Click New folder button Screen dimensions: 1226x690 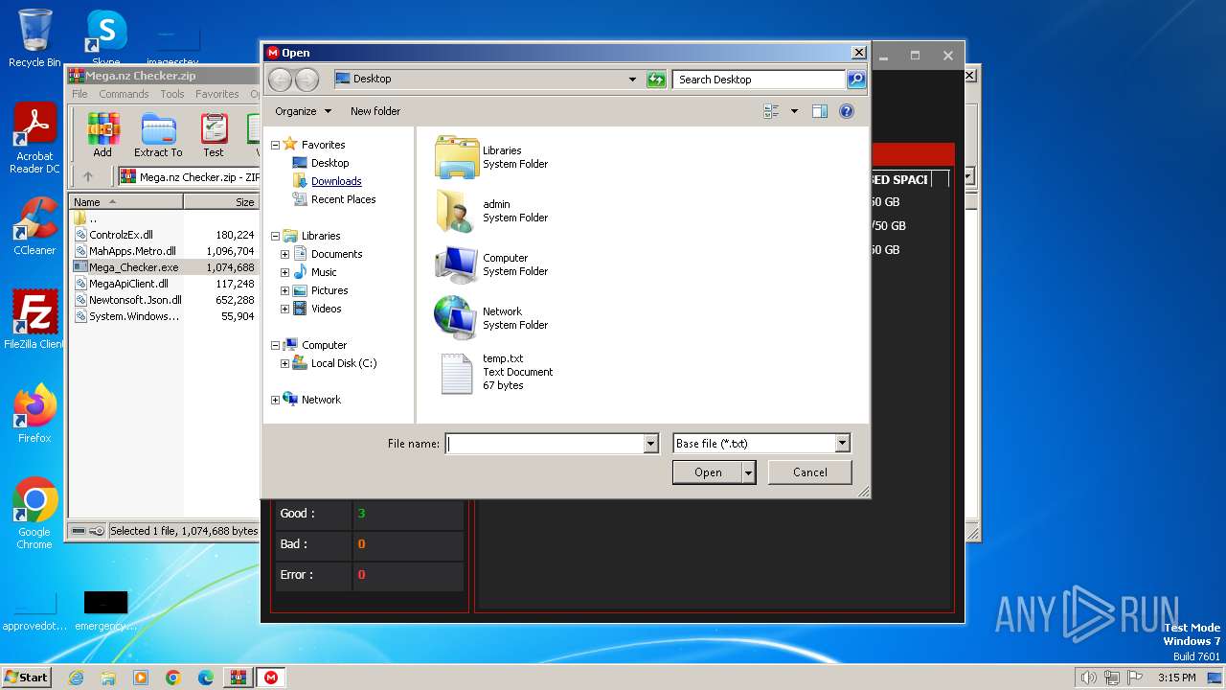pos(375,111)
